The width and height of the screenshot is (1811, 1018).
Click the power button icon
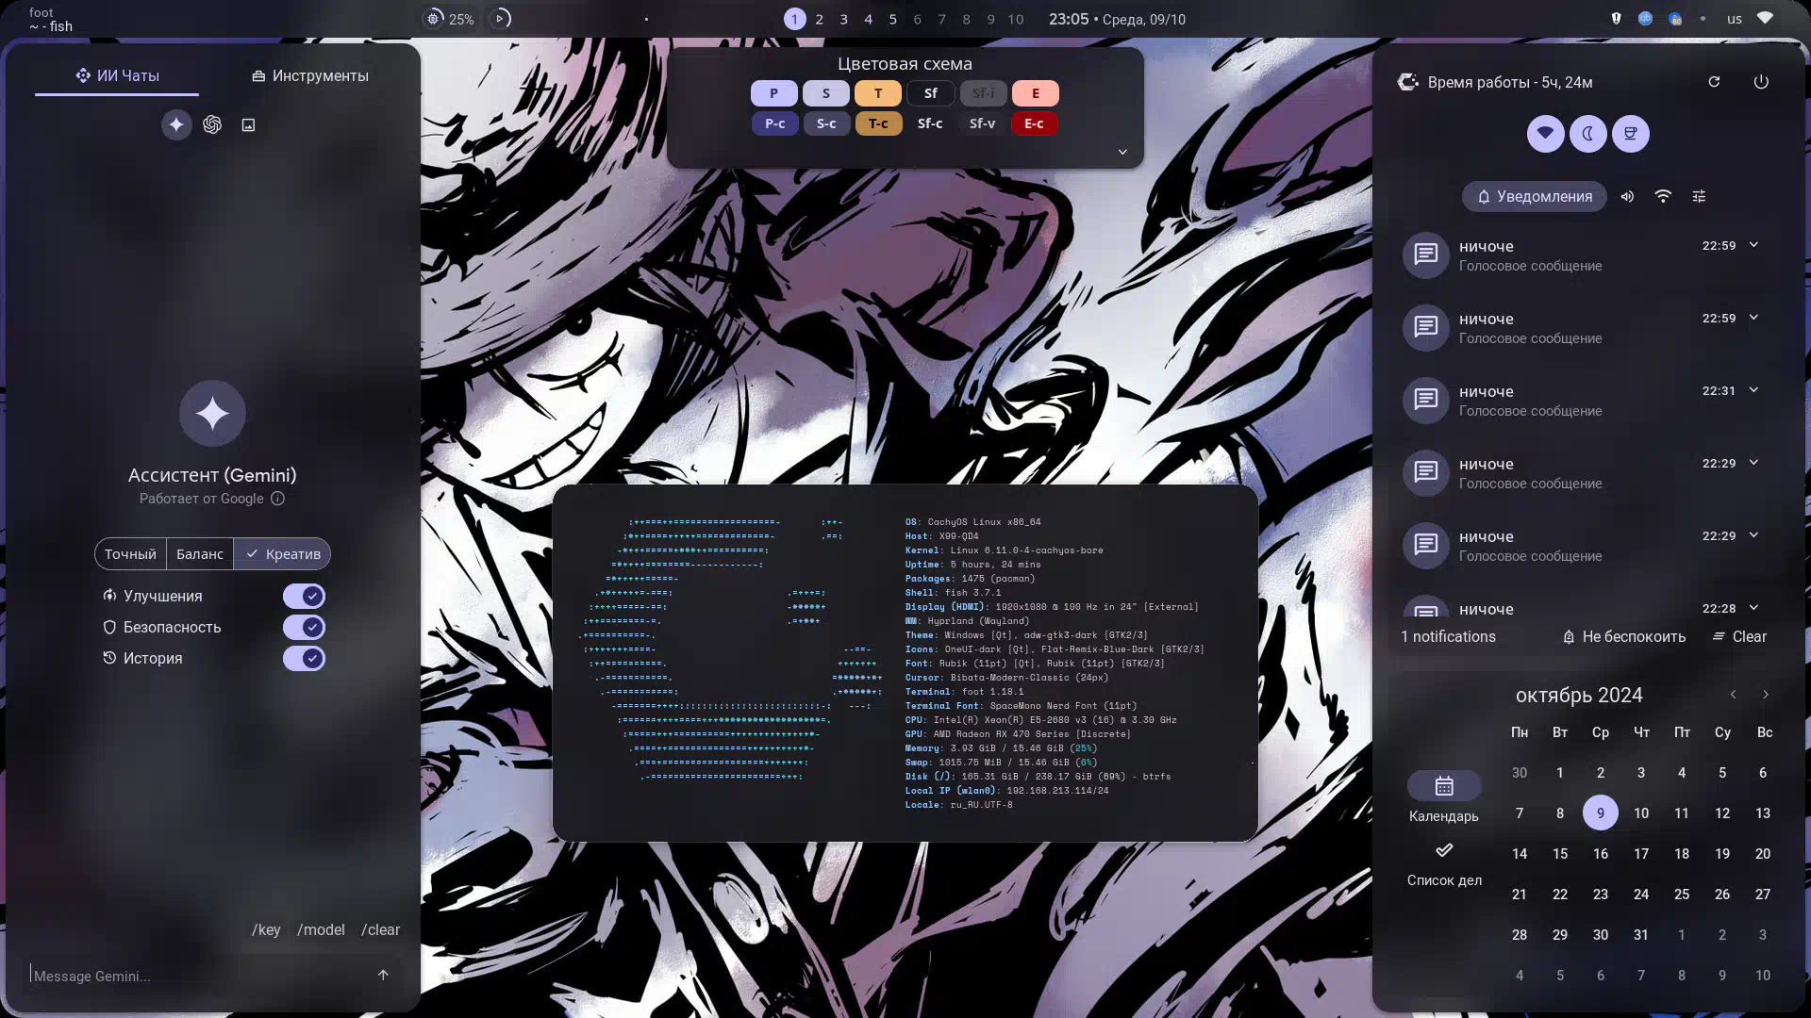pos(1760,82)
